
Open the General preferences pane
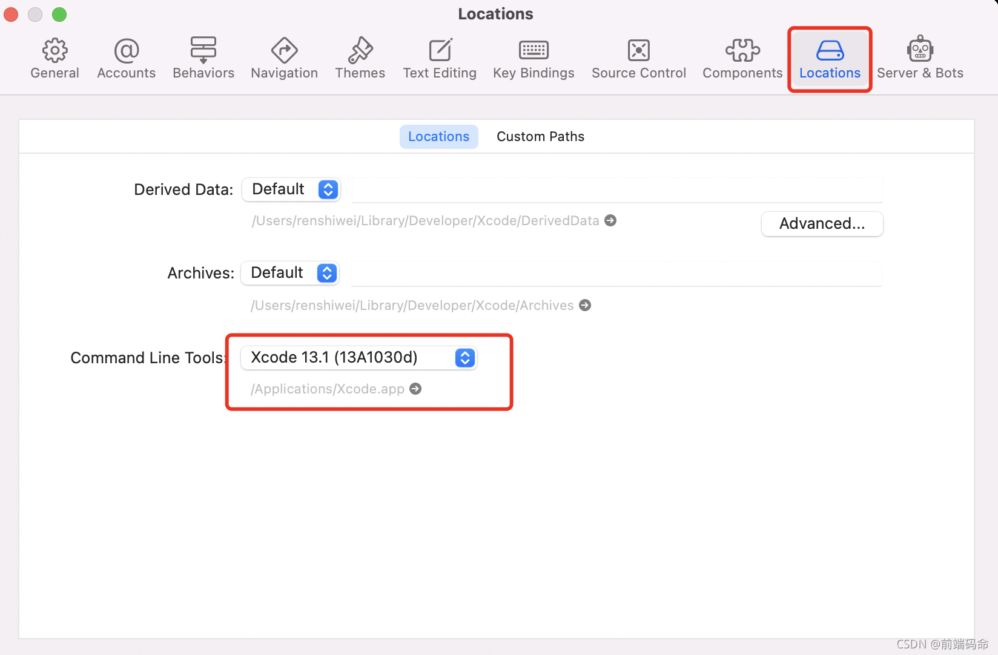pyautogui.click(x=55, y=59)
